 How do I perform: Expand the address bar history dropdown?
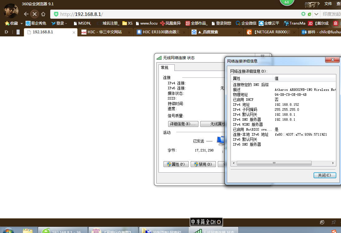(x=316, y=14)
